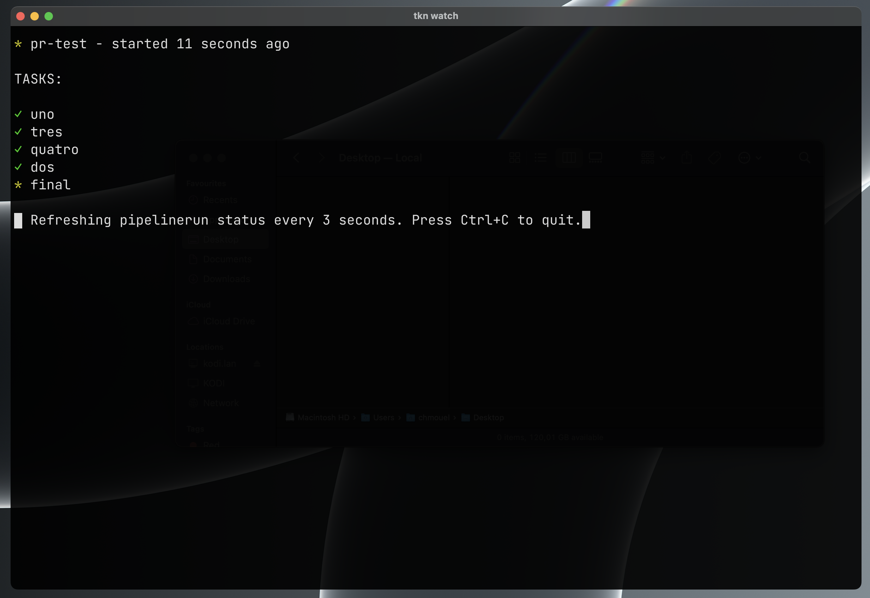Click the yellow asterisk before pr-test
This screenshot has height=598, width=870.
pyautogui.click(x=18, y=44)
